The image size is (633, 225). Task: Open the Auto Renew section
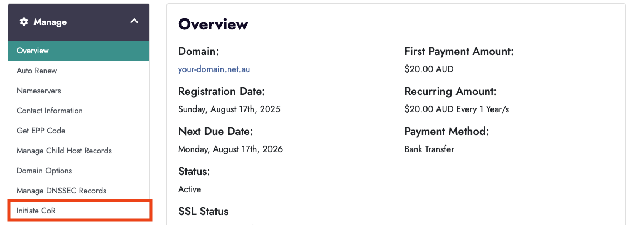tap(37, 71)
